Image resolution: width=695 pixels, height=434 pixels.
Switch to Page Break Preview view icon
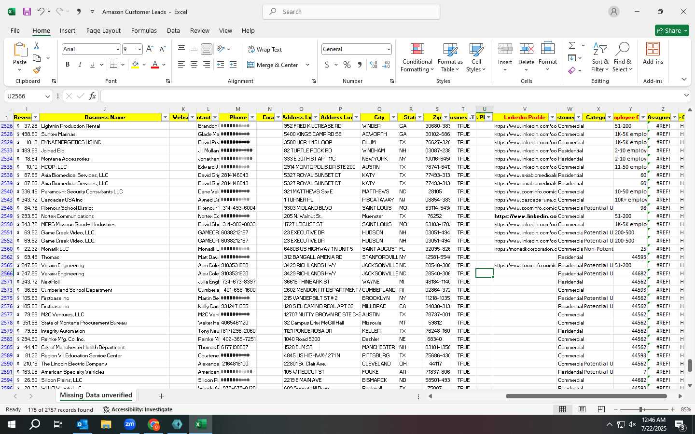(601, 409)
